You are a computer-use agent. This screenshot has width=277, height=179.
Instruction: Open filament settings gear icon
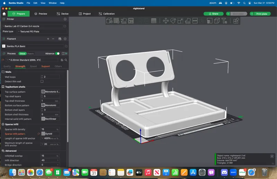(65, 39)
